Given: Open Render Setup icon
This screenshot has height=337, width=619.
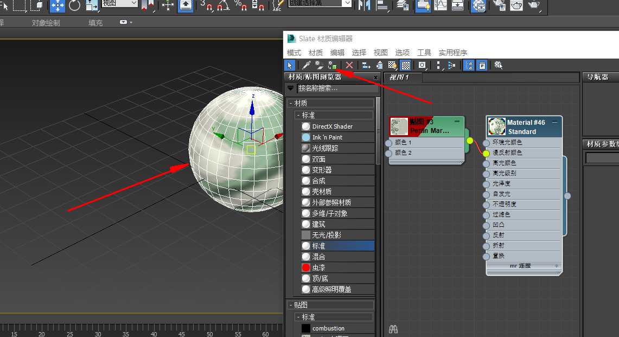Looking at the screenshot, I should 499,5.
